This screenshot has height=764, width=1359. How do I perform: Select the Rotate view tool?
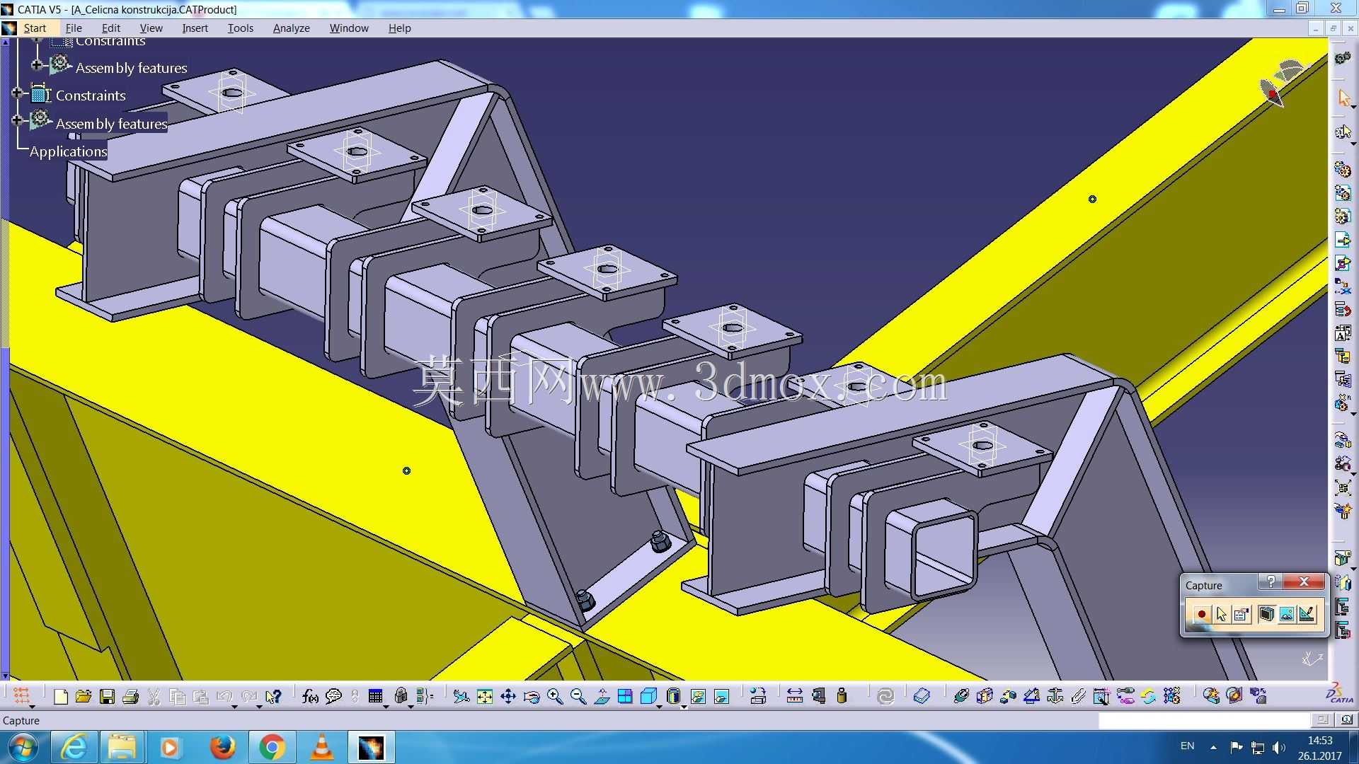click(x=532, y=697)
